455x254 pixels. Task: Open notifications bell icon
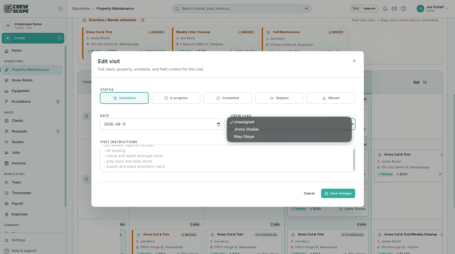385,9
